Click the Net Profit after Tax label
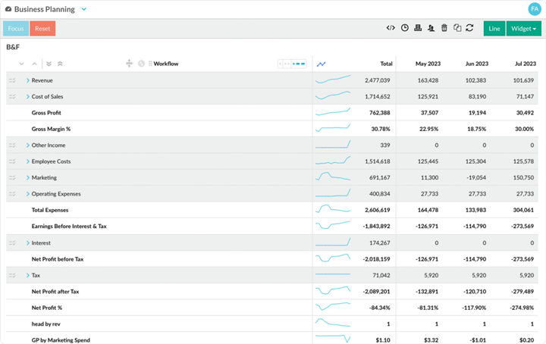Viewport: 546px width, 344px height. tap(55, 292)
